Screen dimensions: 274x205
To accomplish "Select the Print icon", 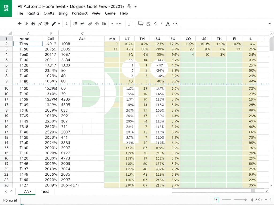I will (x=33, y=24).
